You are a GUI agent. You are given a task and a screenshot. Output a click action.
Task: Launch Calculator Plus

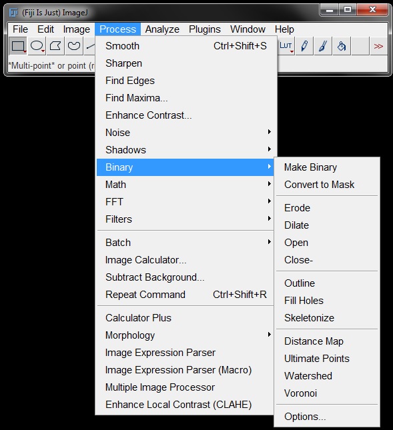(x=185, y=318)
